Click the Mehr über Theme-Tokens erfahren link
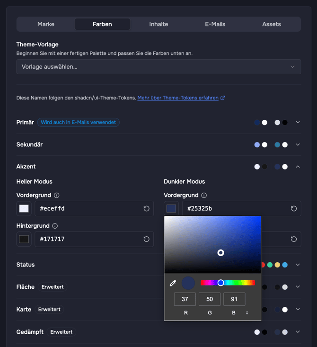Viewport: 317px width, 347px height. click(178, 98)
